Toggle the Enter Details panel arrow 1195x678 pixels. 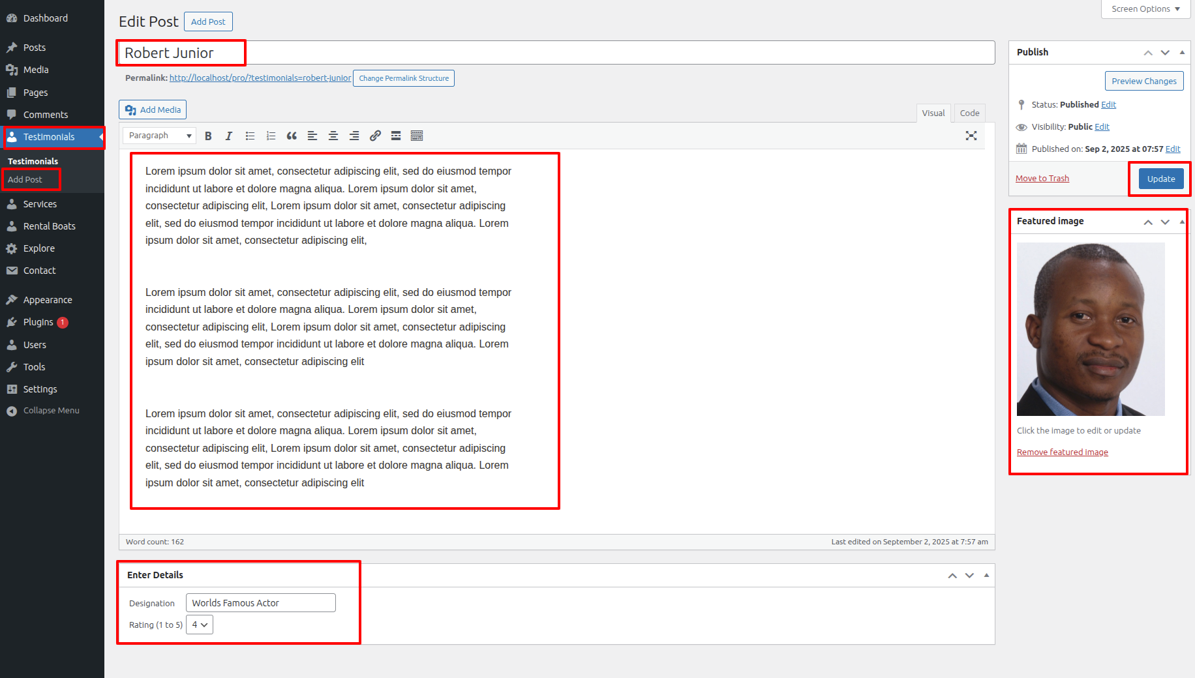986,575
